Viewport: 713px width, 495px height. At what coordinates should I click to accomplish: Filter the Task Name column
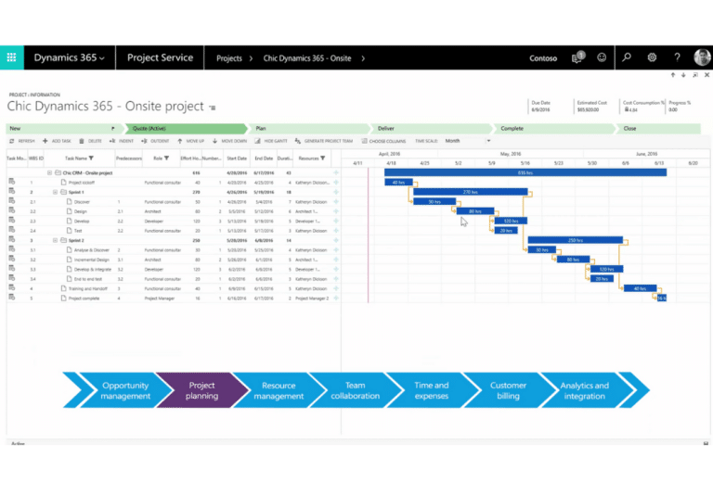pos(91,158)
